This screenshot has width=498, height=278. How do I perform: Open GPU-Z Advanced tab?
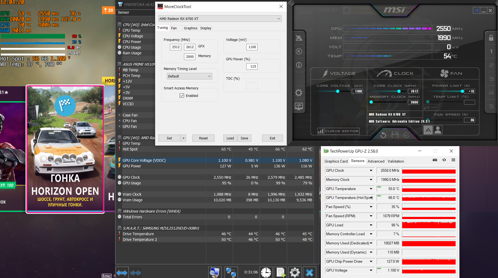coord(376,161)
